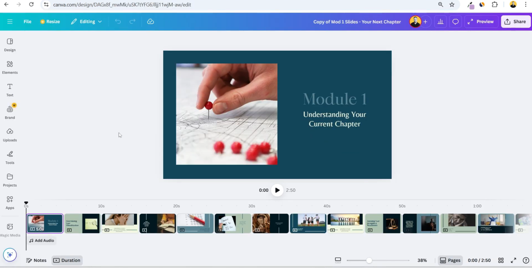Screen dimensions: 532x268
Task: Open the pages grid view
Action: click(501, 260)
